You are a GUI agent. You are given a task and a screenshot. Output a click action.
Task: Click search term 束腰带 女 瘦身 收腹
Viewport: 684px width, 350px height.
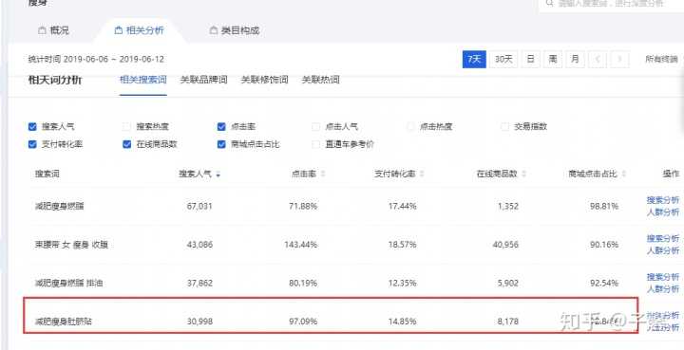[72, 245]
